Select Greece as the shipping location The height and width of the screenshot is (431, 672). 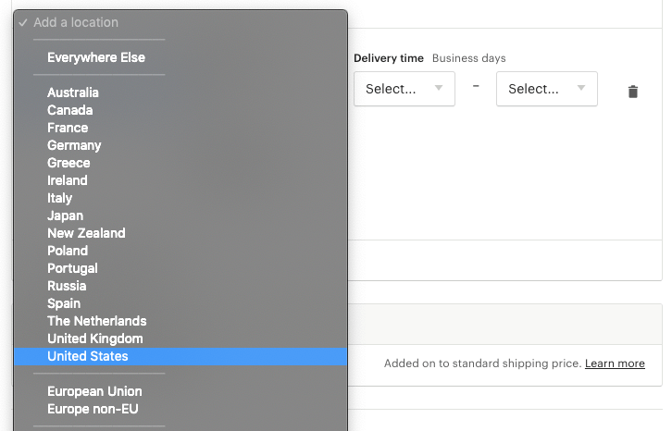pos(180,163)
